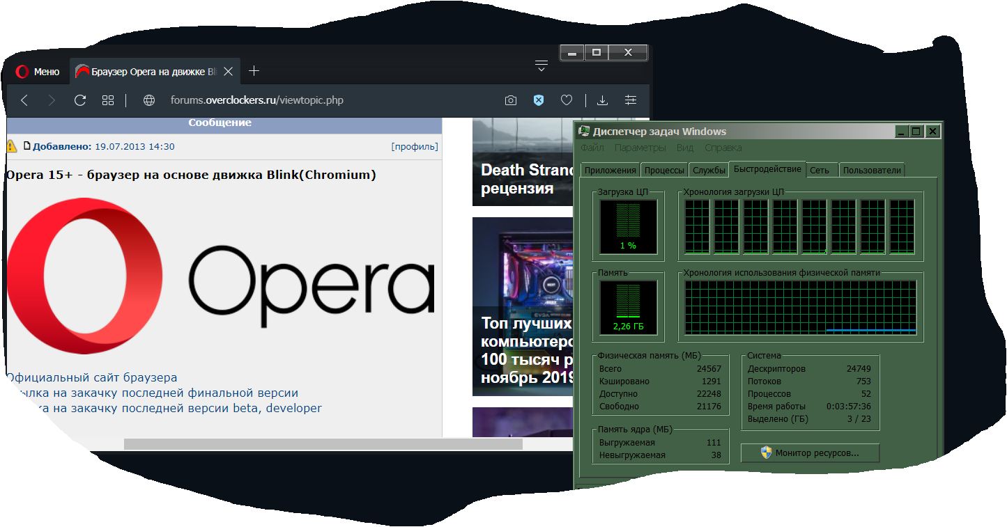The height and width of the screenshot is (527, 1007).
Task: Go forward in Opera
Action: pos(52,100)
